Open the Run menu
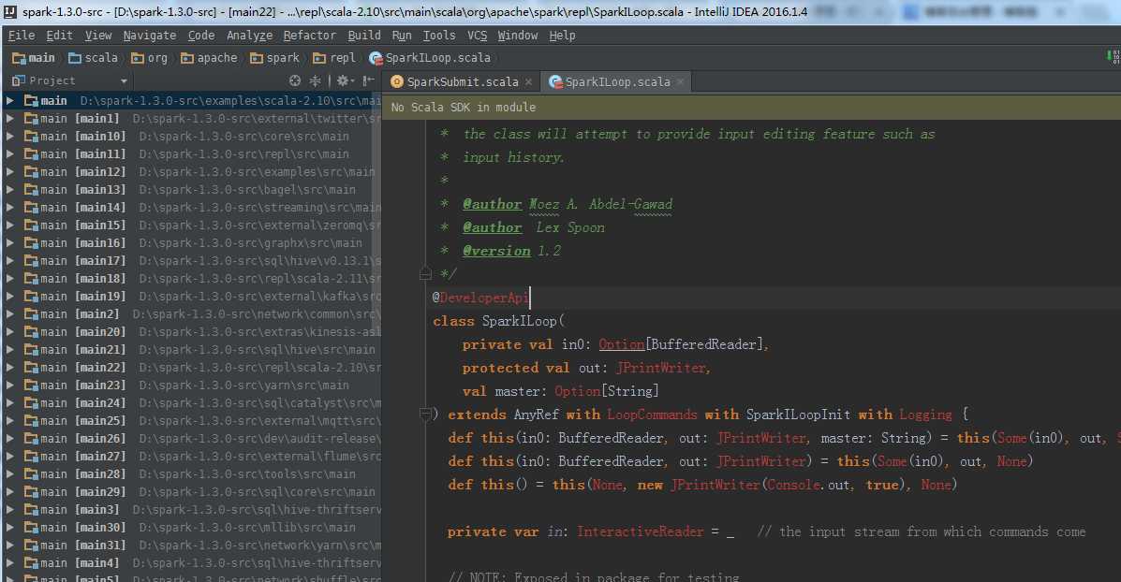Image resolution: width=1121 pixels, height=582 pixels. (x=402, y=35)
